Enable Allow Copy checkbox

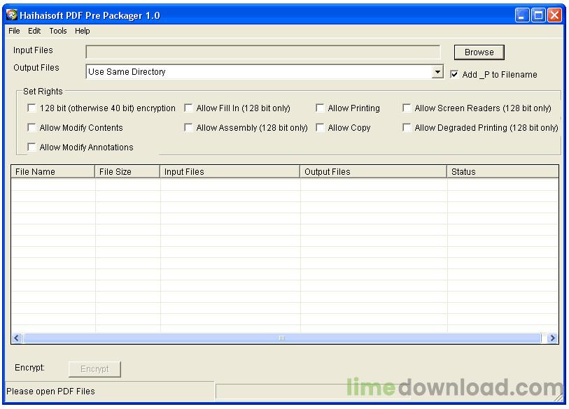coord(320,128)
